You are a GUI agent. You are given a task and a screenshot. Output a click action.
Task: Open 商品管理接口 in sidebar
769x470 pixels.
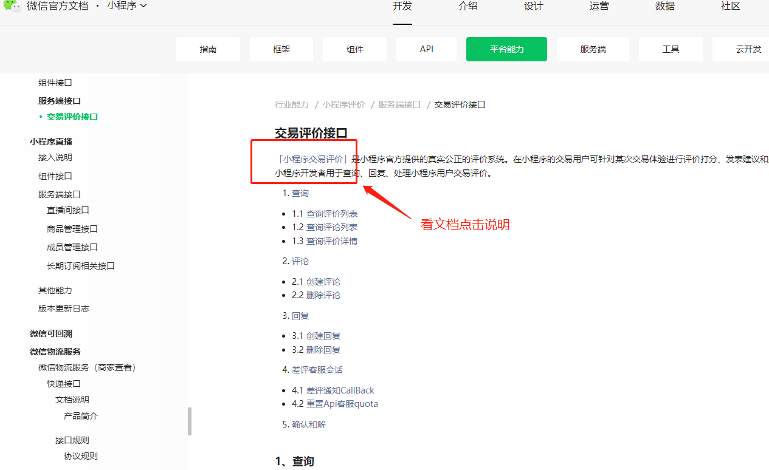tap(72, 229)
